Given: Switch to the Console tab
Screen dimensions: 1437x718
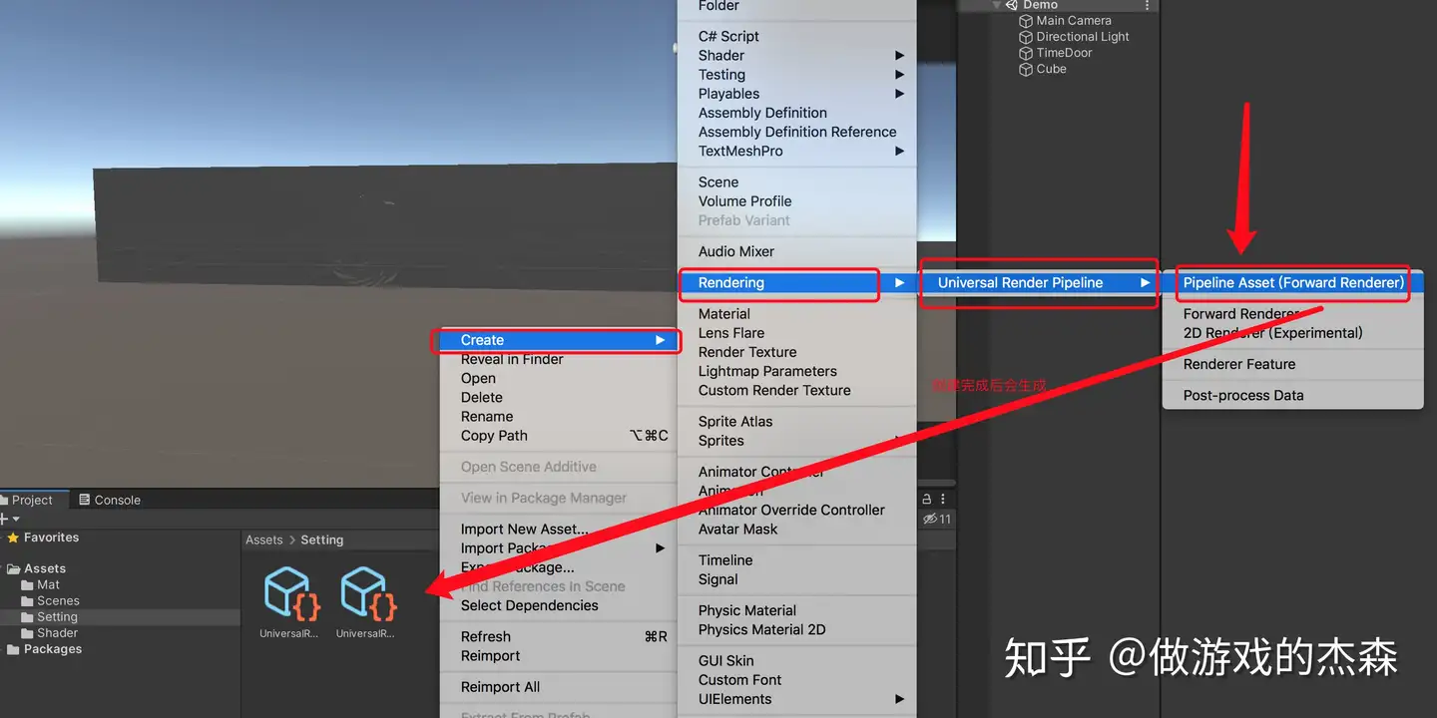Looking at the screenshot, I should tap(109, 500).
